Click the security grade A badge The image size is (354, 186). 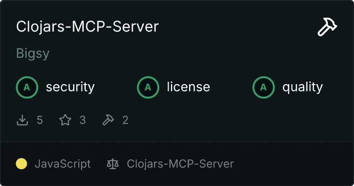pos(27,87)
